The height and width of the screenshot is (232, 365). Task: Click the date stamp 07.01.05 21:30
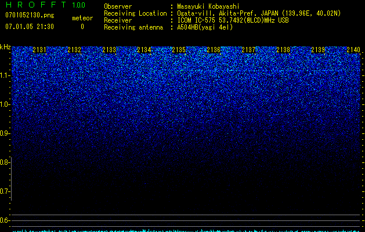pyautogui.click(x=30, y=27)
